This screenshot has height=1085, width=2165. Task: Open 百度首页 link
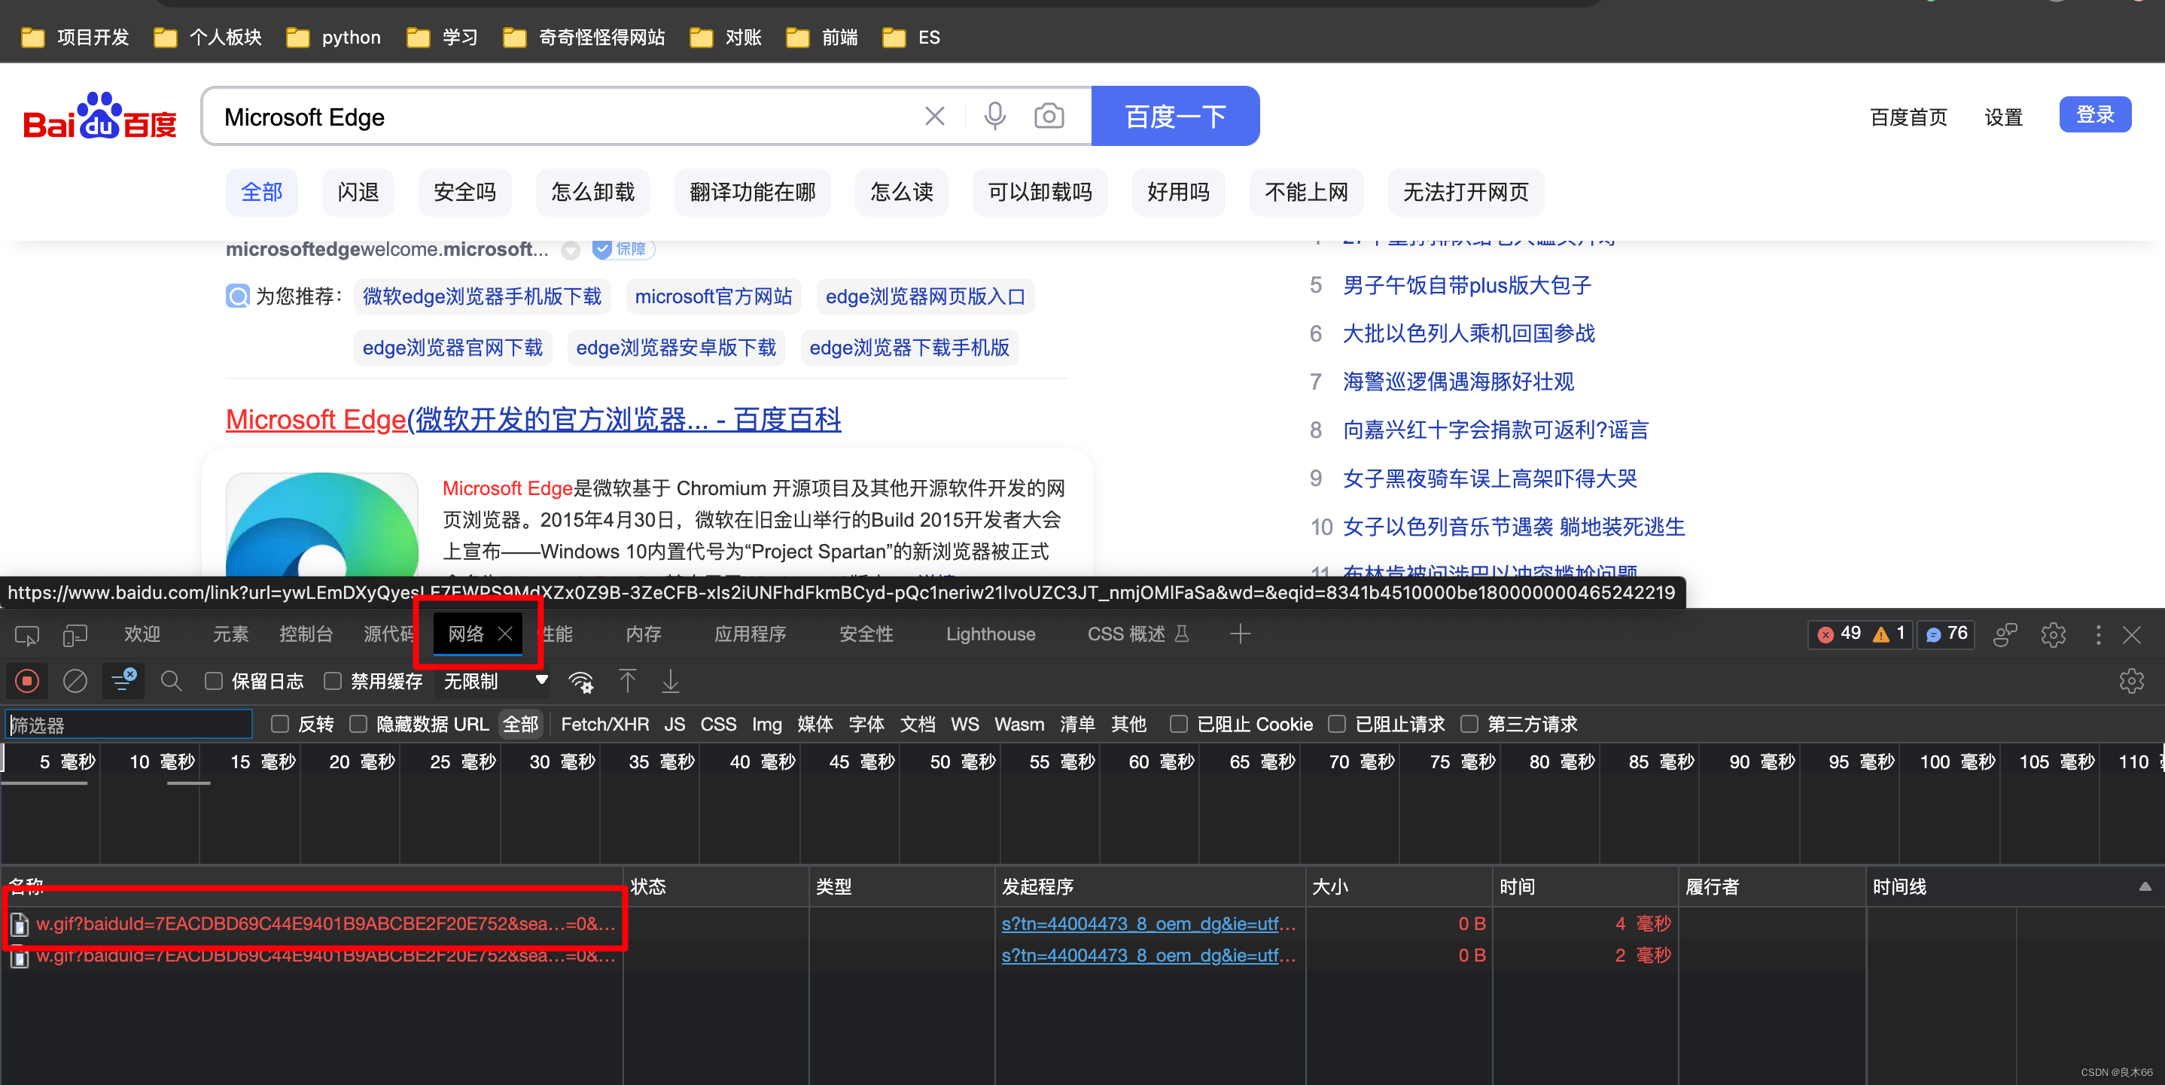[x=1908, y=117]
